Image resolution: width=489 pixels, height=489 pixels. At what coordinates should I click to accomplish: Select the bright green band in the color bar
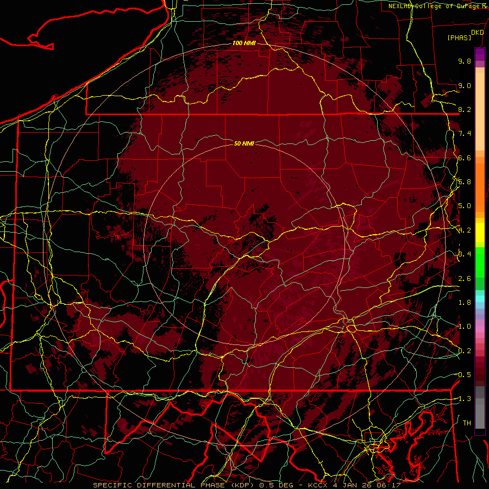(x=480, y=262)
